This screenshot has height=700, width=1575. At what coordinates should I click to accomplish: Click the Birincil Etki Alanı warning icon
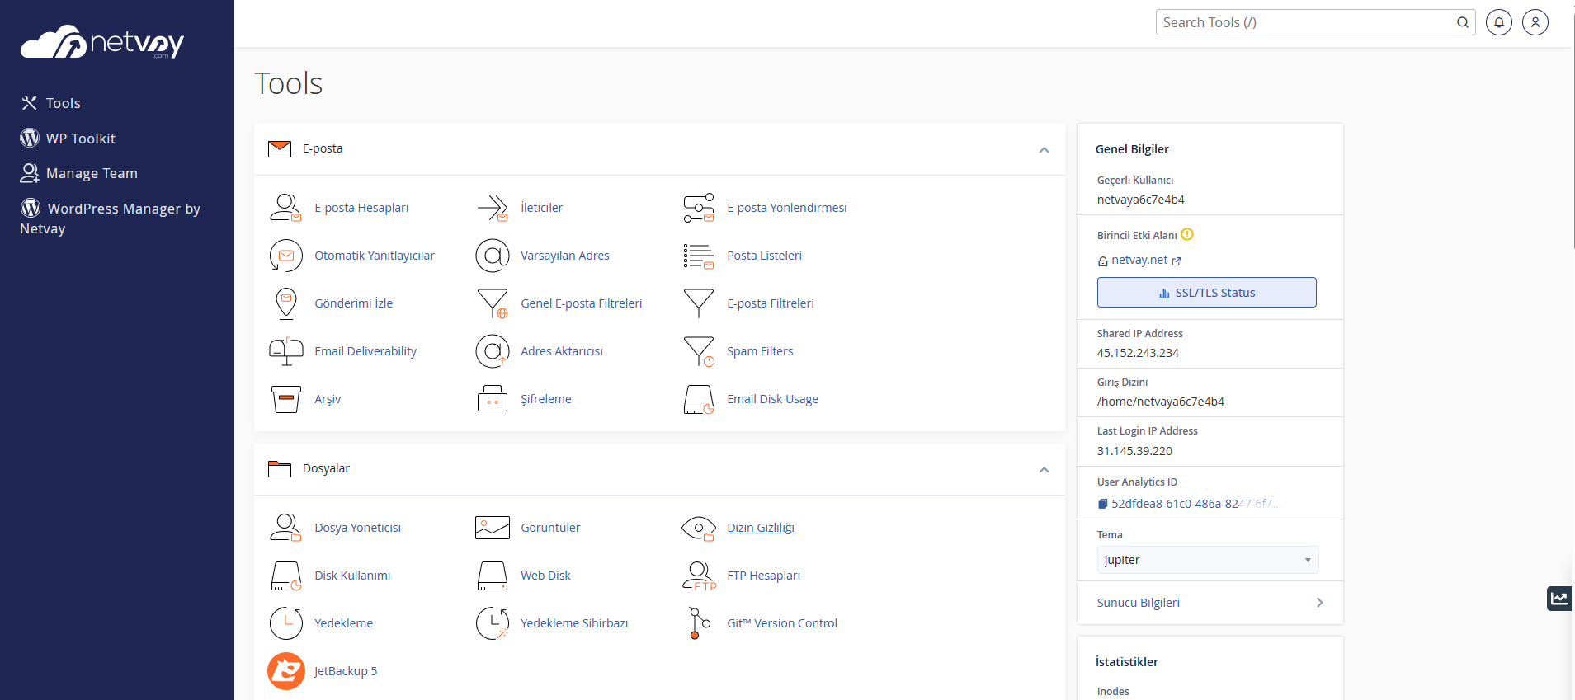[x=1187, y=234]
